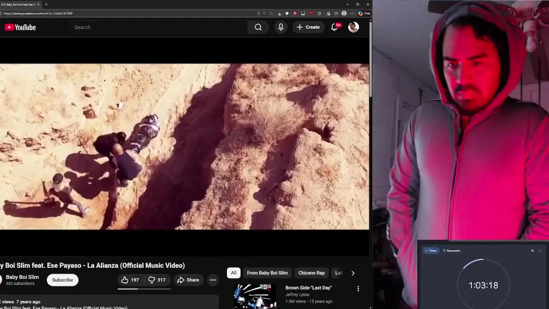Select the Chicano Rap chip
Viewport: 549px width, 309px height.
tap(311, 273)
